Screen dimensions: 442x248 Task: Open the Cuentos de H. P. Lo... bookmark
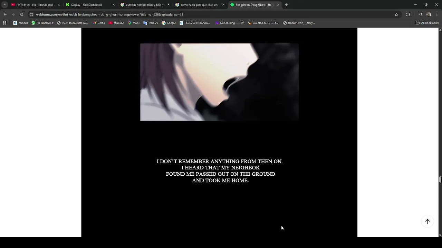[x=263, y=23]
